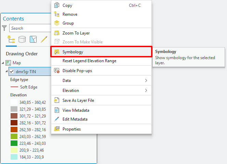The height and width of the screenshot is (164, 227).
Task: Select Disable Pop-ups menu entry
Action: [x=77, y=71]
